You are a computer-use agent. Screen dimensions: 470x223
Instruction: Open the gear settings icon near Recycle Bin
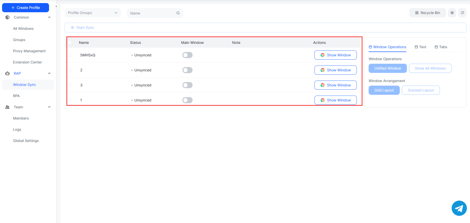452,13
